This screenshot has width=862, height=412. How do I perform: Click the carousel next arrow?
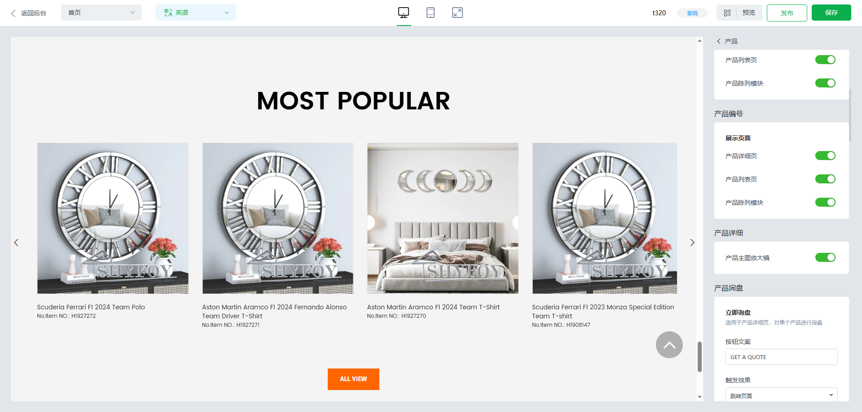click(x=692, y=243)
